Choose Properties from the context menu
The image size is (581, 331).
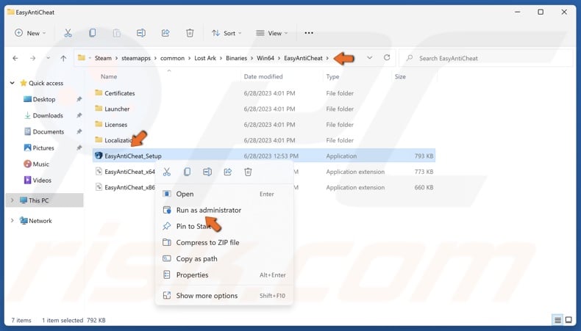tap(224, 274)
